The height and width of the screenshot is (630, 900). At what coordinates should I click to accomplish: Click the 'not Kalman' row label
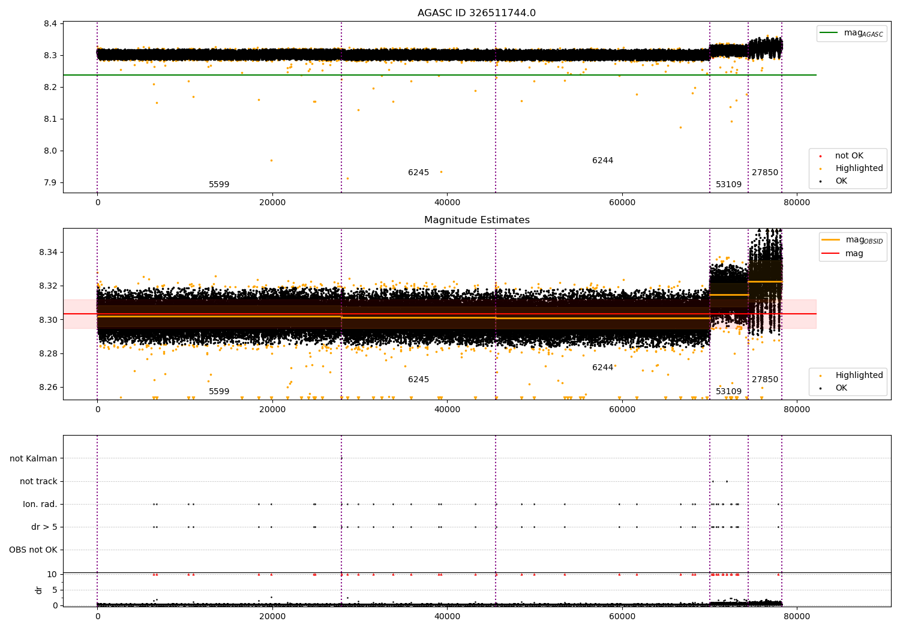pos(34,458)
